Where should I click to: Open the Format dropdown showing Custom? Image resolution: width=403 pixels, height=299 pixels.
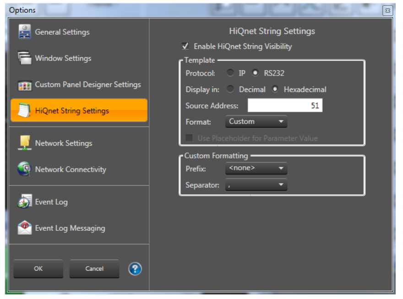tap(256, 122)
